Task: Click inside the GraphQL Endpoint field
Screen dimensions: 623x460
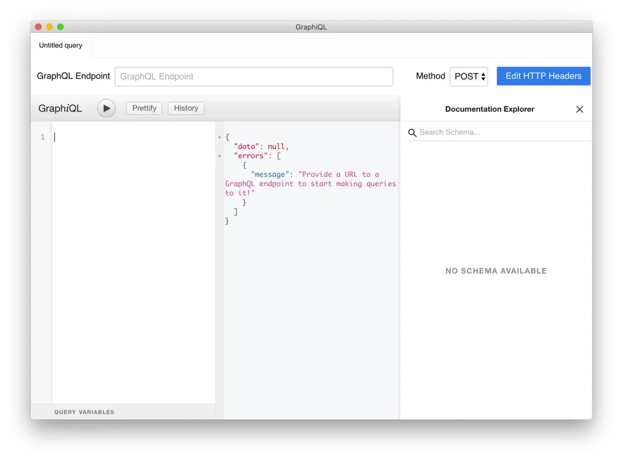Action: point(254,76)
